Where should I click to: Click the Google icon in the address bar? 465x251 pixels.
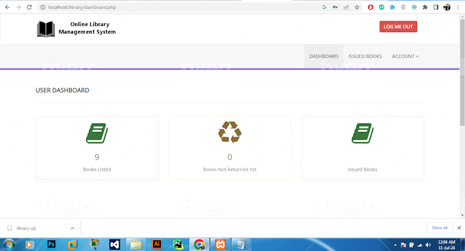click(324, 7)
